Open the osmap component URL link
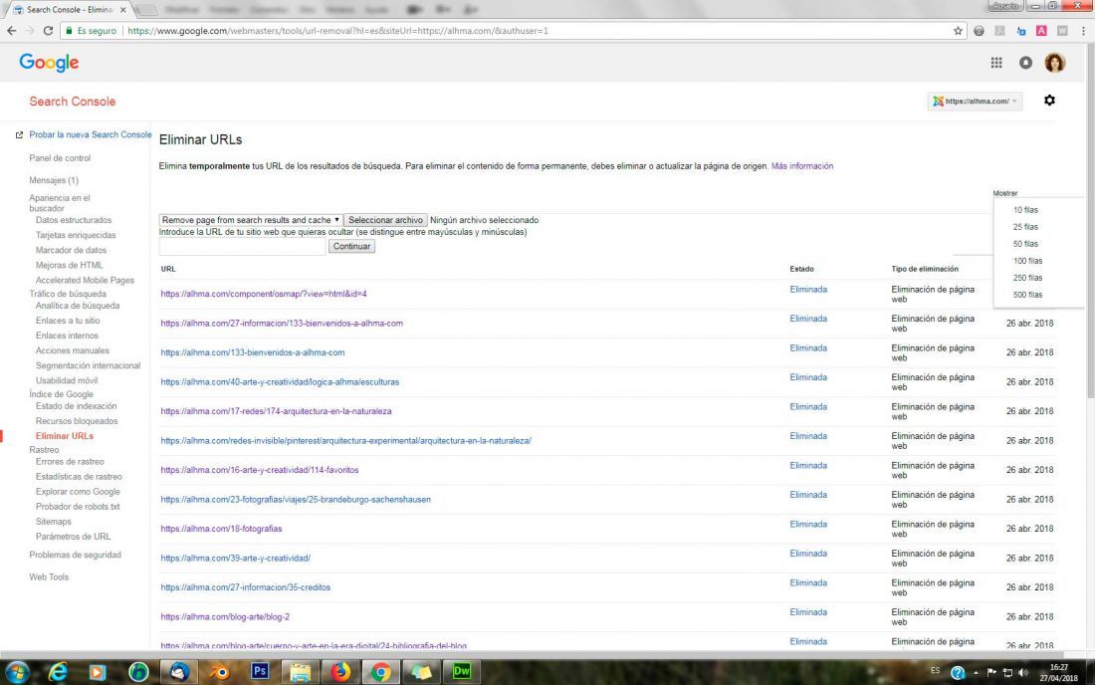The width and height of the screenshot is (1095, 685). point(263,294)
